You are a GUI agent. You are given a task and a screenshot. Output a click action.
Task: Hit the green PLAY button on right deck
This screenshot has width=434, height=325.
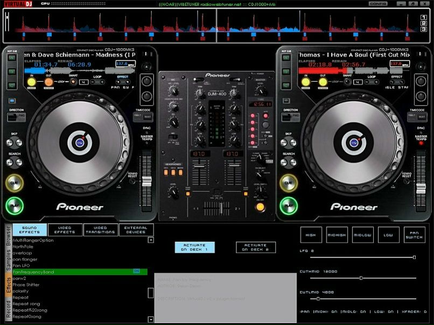coord(289,206)
